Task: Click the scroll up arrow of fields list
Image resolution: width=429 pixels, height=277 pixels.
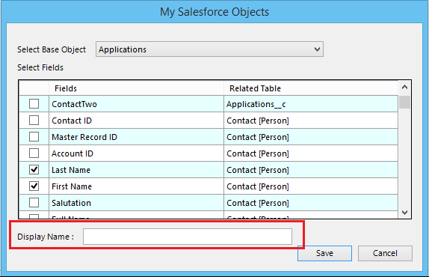Action: 404,88
